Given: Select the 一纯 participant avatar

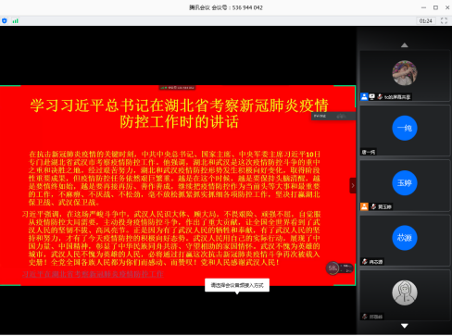Looking at the screenshot, I should pyautogui.click(x=405, y=128).
